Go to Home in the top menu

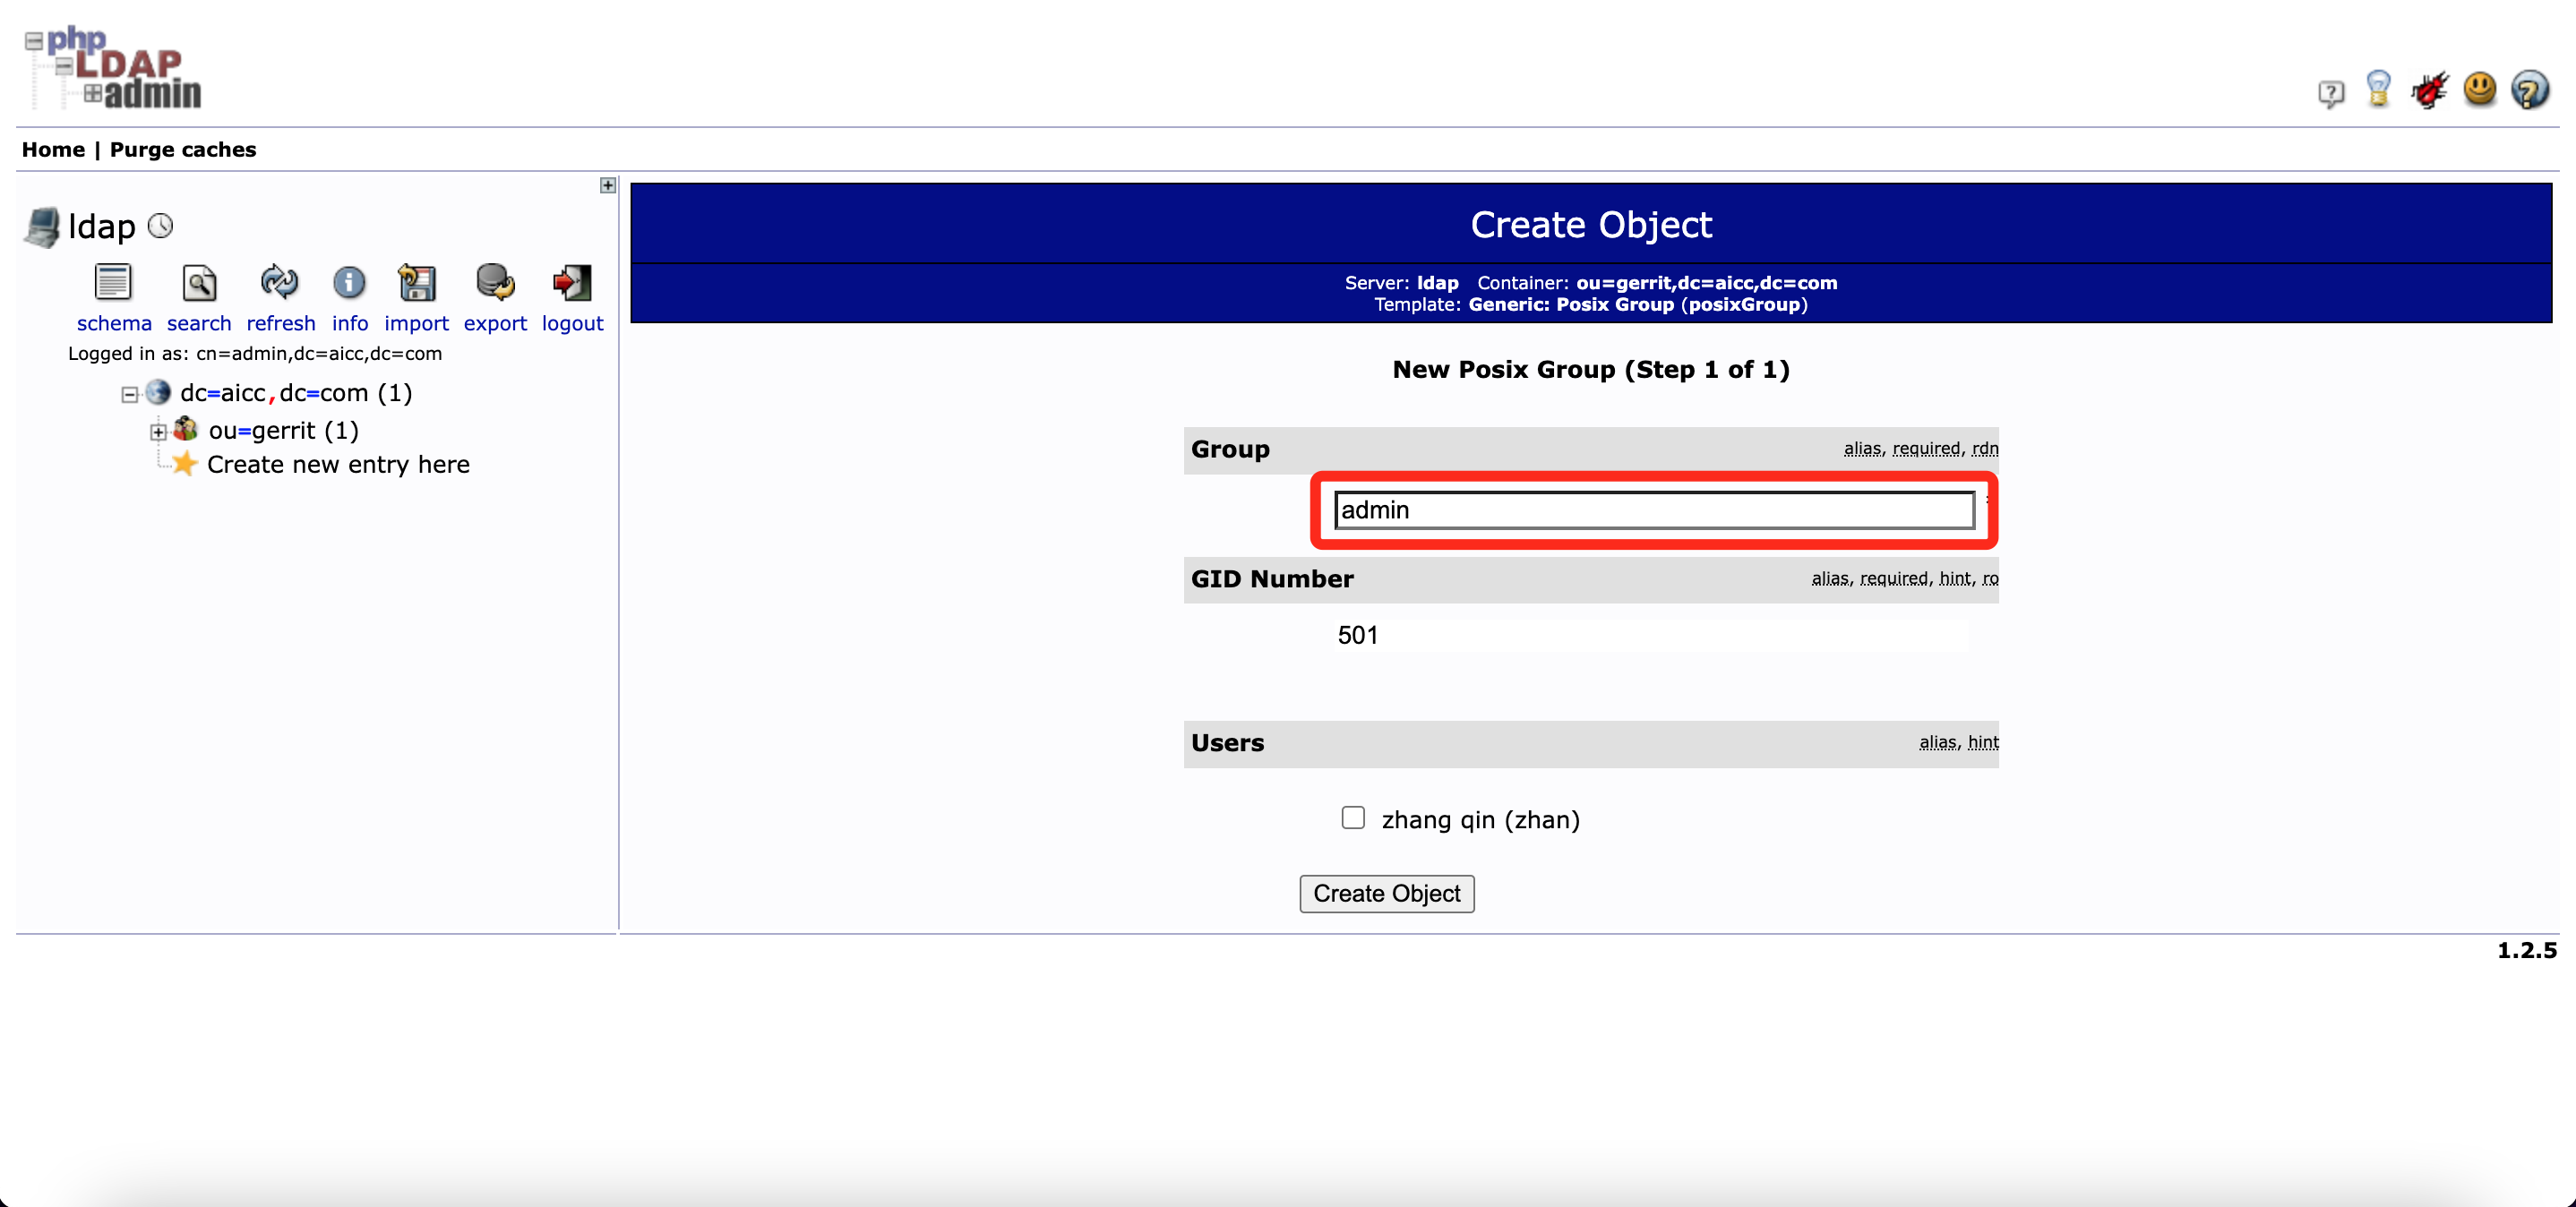pyautogui.click(x=53, y=150)
